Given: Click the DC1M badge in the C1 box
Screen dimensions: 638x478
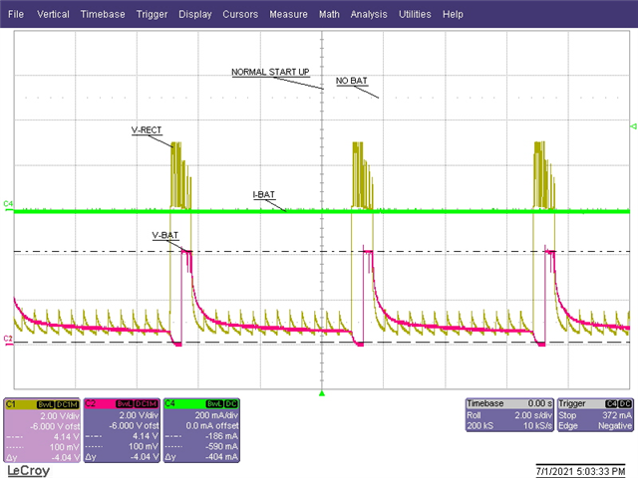Looking at the screenshot, I should click(x=67, y=404).
